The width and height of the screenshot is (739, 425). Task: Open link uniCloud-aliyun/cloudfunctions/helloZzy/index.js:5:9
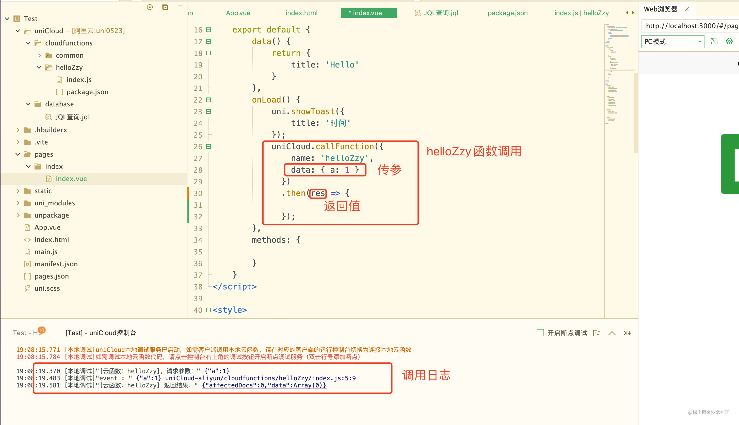click(x=261, y=378)
